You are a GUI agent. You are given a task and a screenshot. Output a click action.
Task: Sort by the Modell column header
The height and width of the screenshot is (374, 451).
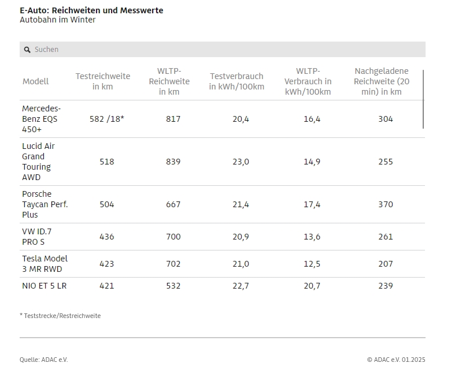click(x=36, y=81)
